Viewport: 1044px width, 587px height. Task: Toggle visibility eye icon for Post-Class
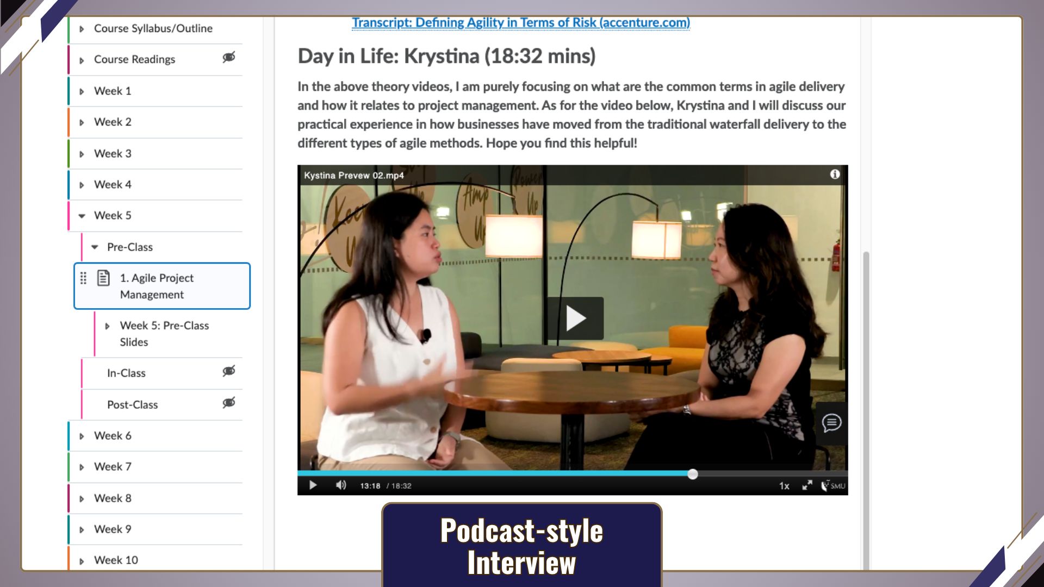pos(229,403)
